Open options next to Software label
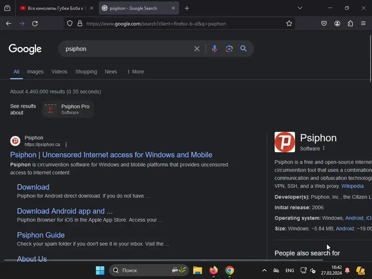 click(324, 148)
